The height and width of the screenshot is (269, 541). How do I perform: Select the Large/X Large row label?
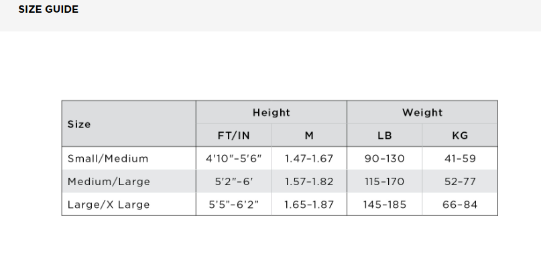(109, 205)
